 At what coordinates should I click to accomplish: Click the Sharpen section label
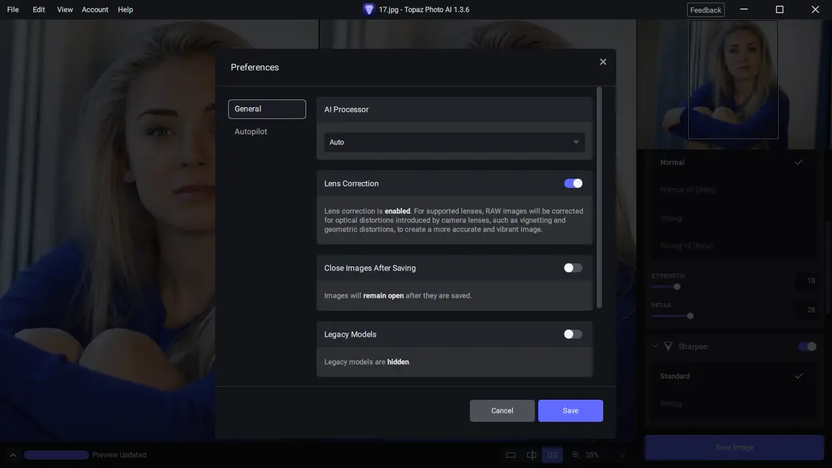pos(693,346)
